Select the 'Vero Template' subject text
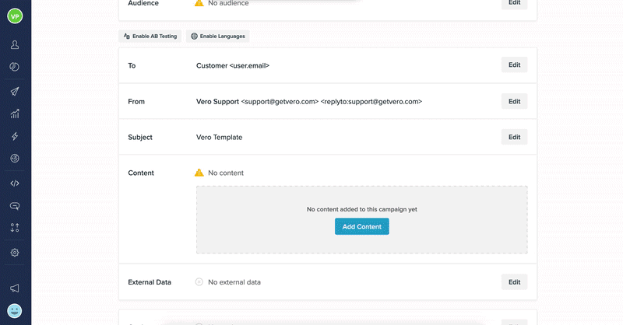Image resolution: width=623 pixels, height=325 pixels. tap(220, 138)
